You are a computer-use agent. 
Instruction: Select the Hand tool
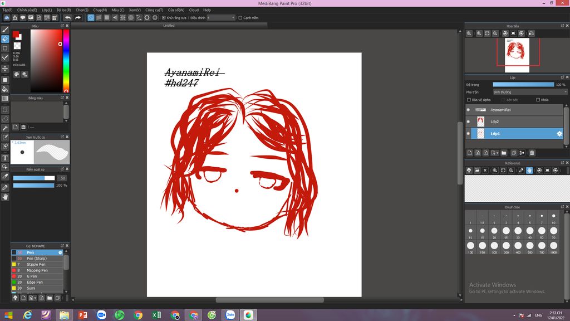point(5,197)
